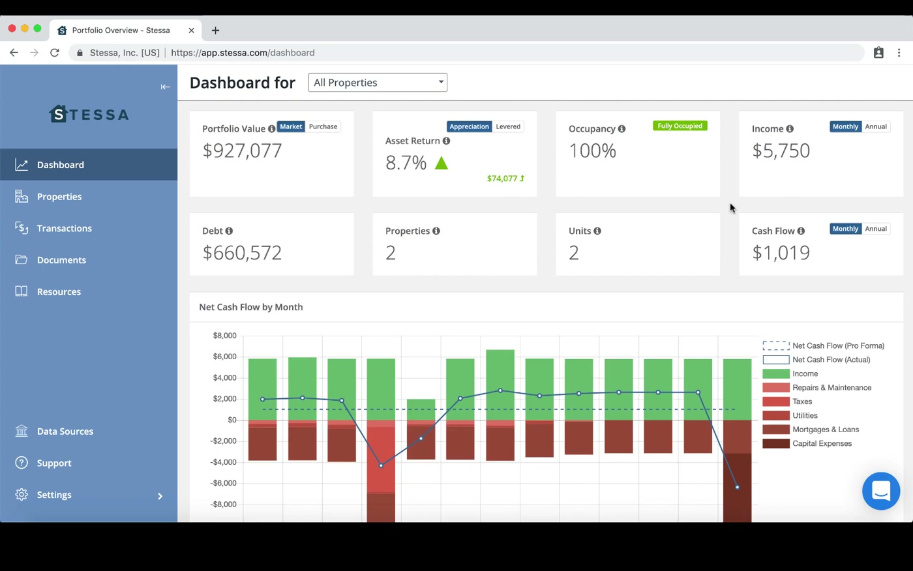Go to Properties in the sidebar

click(89, 196)
